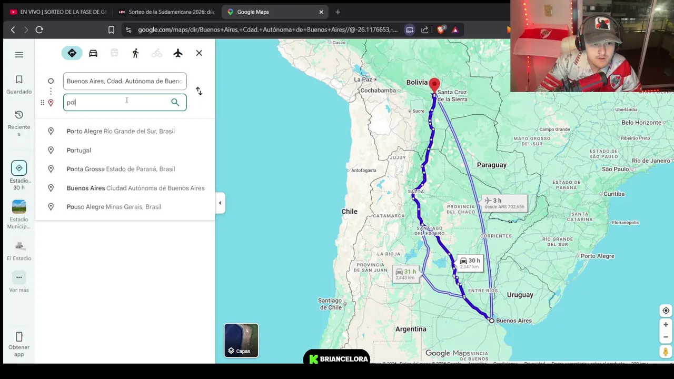Click the share icon in address bar

coord(425,30)
